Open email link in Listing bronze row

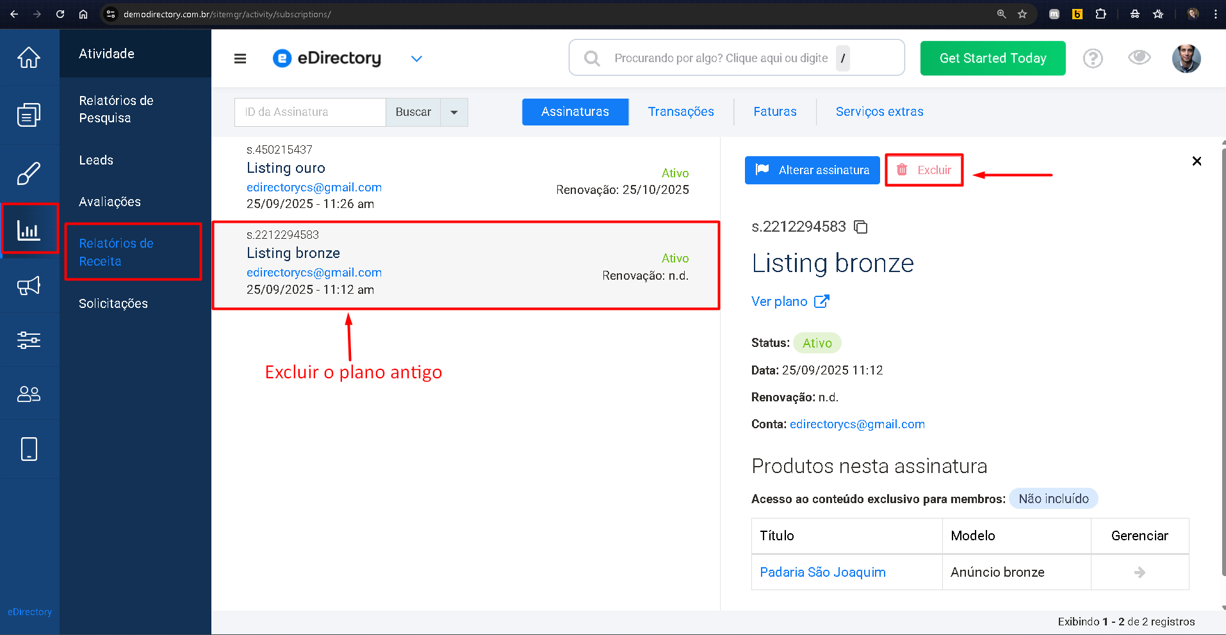pos(314,273)
